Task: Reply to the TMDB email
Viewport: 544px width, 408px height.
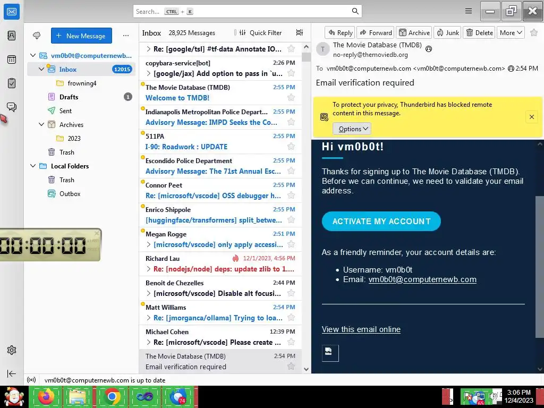Action: coord(340,32)
